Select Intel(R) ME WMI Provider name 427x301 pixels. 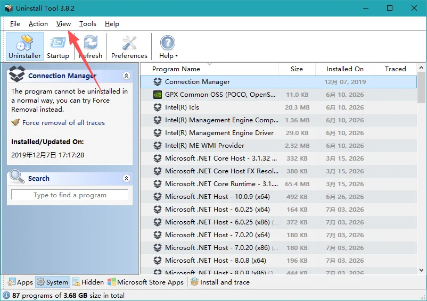click(x=204, y=146)
